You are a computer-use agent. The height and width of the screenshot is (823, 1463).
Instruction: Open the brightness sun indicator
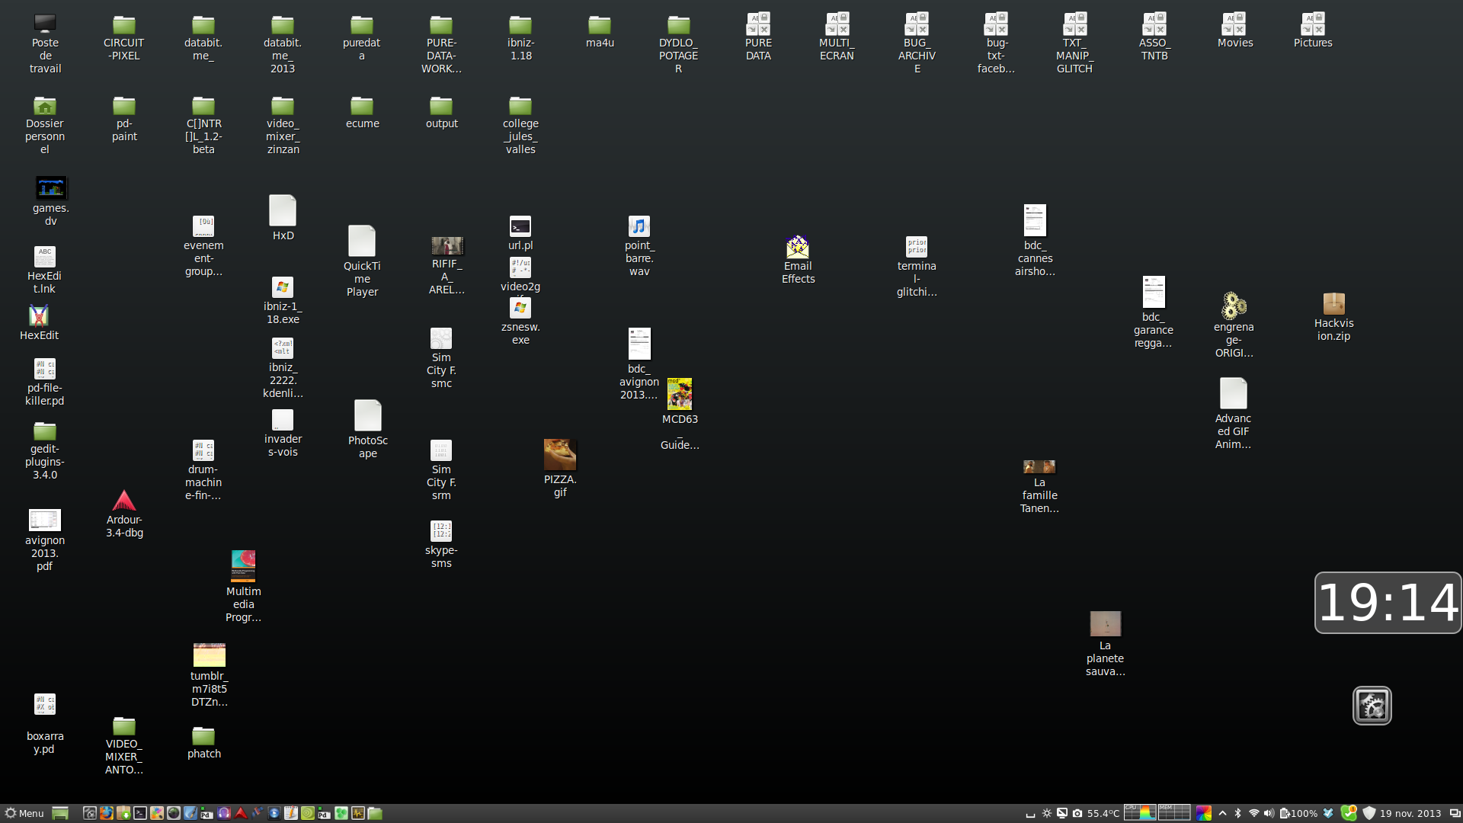coord(1047,813)
